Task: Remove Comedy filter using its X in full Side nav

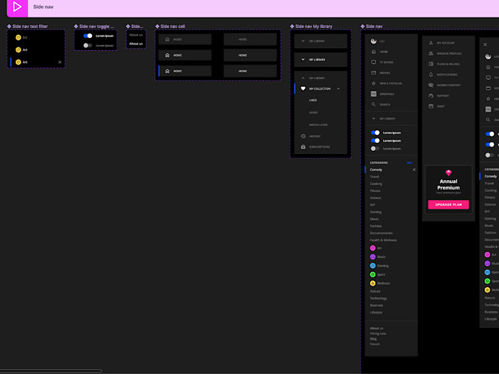Action: click(x=414, y=170)
